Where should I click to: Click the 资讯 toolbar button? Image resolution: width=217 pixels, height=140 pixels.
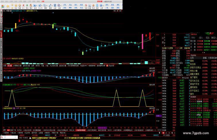(65, 5)
